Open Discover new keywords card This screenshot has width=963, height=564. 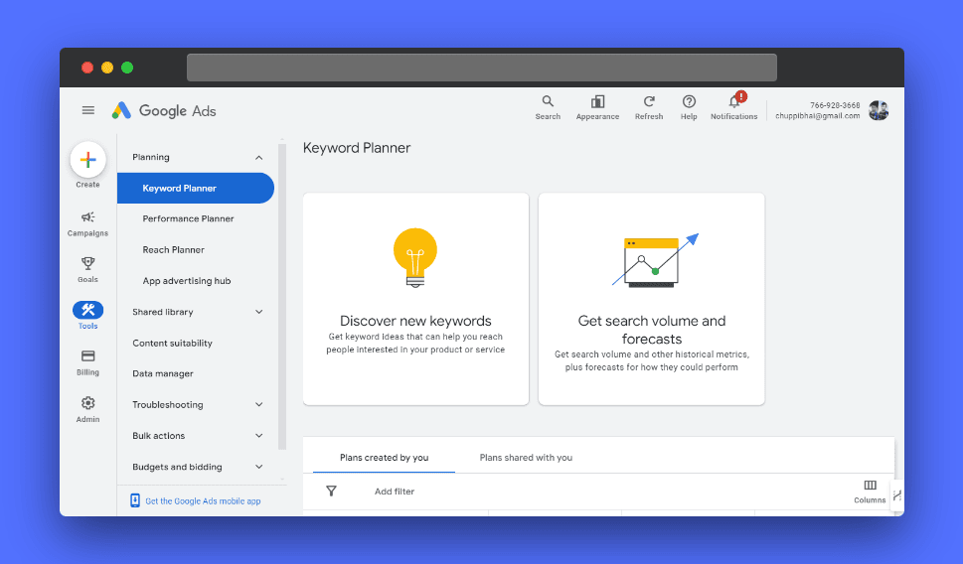415,299
